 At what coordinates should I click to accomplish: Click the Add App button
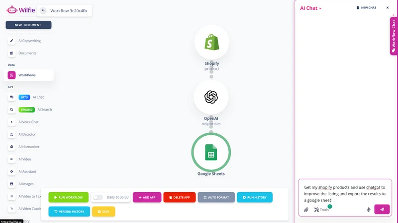[147, 197]
